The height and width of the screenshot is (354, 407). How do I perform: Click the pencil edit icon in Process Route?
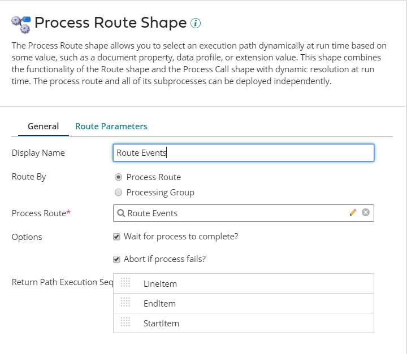[x=353, y=212]
